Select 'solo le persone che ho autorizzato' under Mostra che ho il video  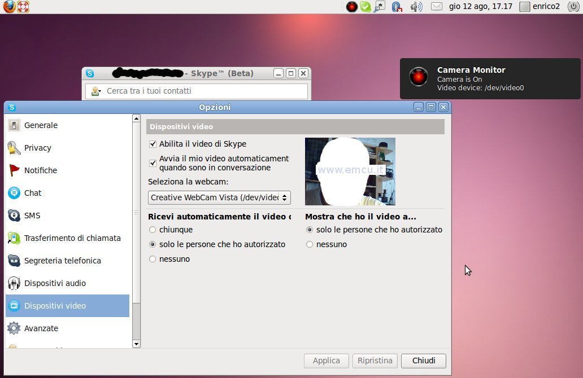(310, 230)
